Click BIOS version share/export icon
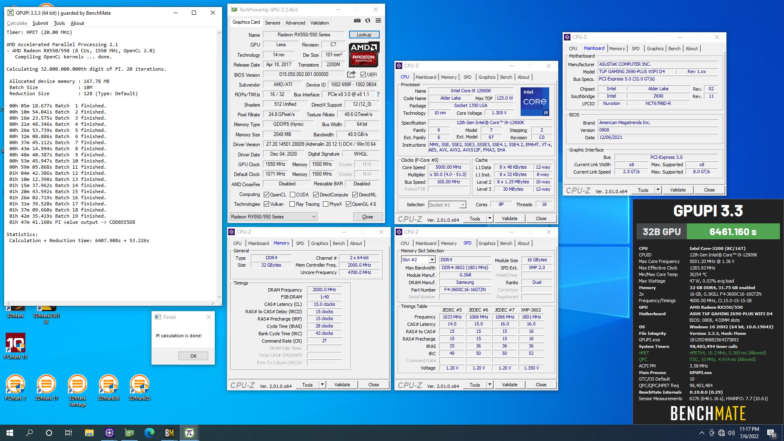The image size is (784, 441). tap(351, 74)
